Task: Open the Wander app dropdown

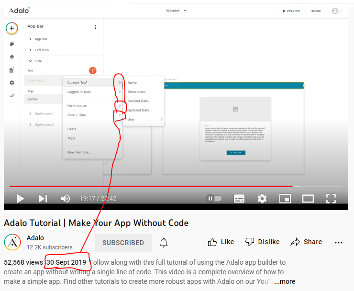Action: click(x=177, y=11)
